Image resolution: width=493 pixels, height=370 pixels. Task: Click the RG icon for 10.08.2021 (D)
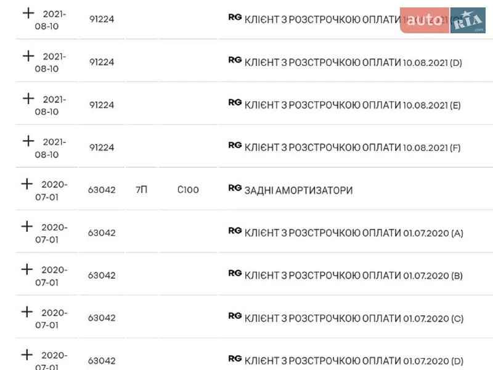[235, 60]
